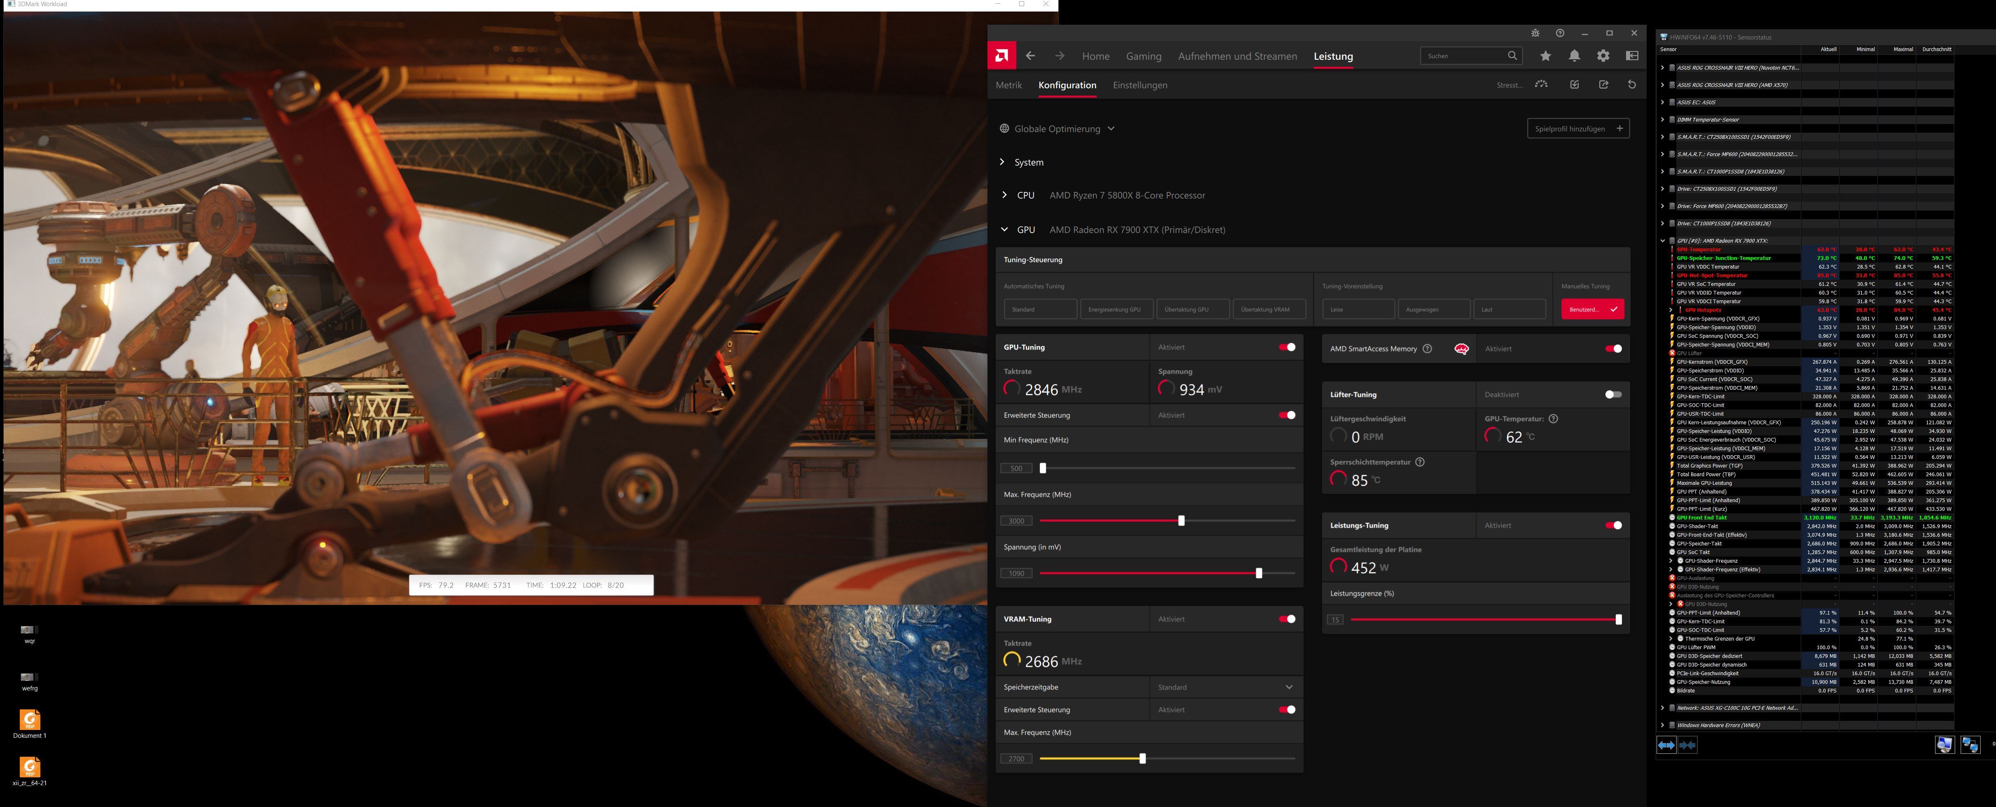The width and height of the screenshot is (1996, 807).
Task: Expand ASUS EC: ASUS sensor group
Action: point(1663,102)
